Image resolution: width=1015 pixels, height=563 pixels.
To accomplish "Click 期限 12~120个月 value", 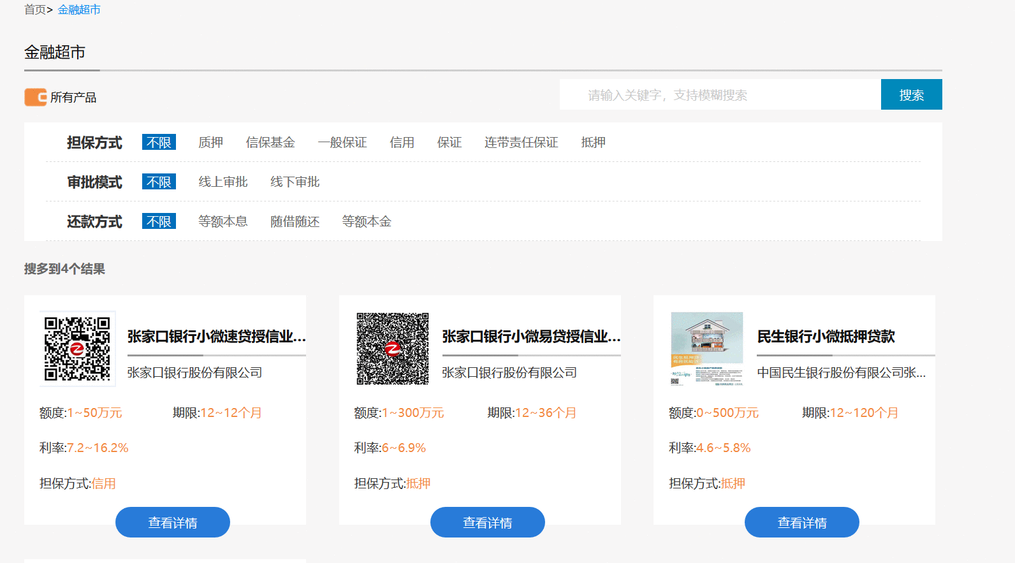I will [864, 413].
